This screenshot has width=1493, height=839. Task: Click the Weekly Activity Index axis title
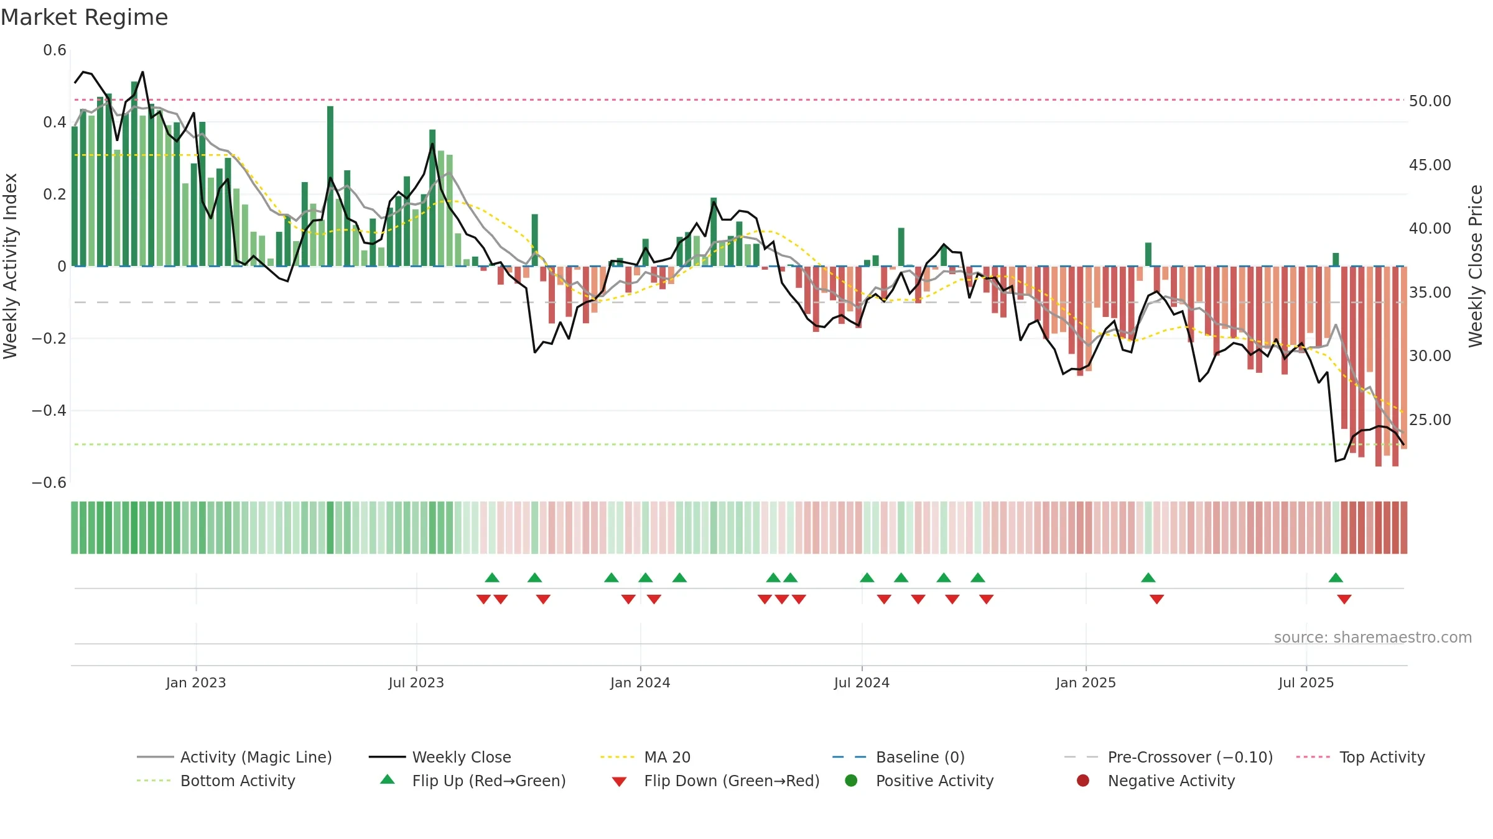[x=10, y=266]
